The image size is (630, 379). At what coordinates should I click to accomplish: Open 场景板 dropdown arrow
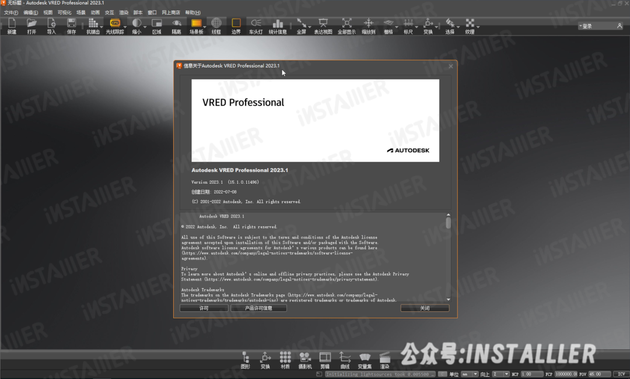coord(205,27)
